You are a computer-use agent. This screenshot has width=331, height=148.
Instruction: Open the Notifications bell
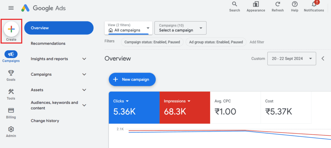(x=314, y=5)
